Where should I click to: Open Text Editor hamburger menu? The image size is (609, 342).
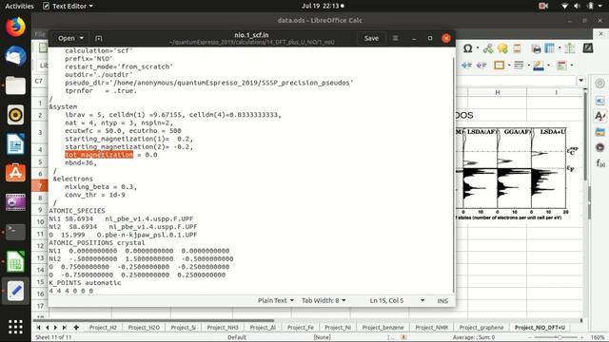395,38
